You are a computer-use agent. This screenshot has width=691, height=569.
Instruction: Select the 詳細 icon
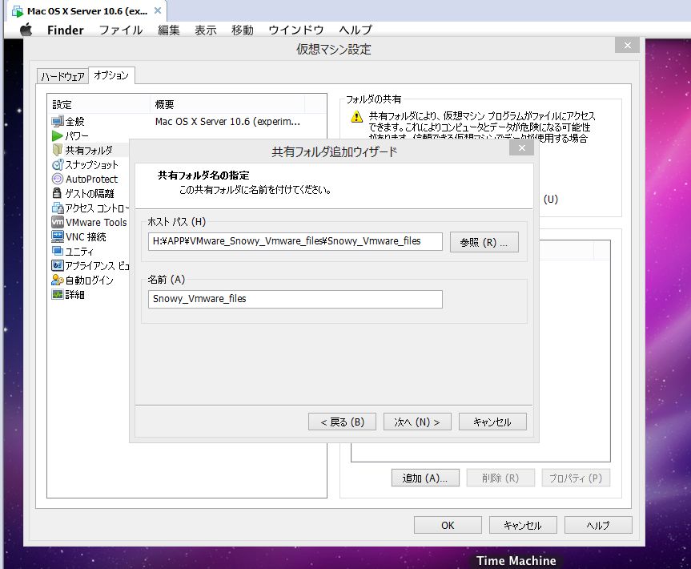(58, 294)
